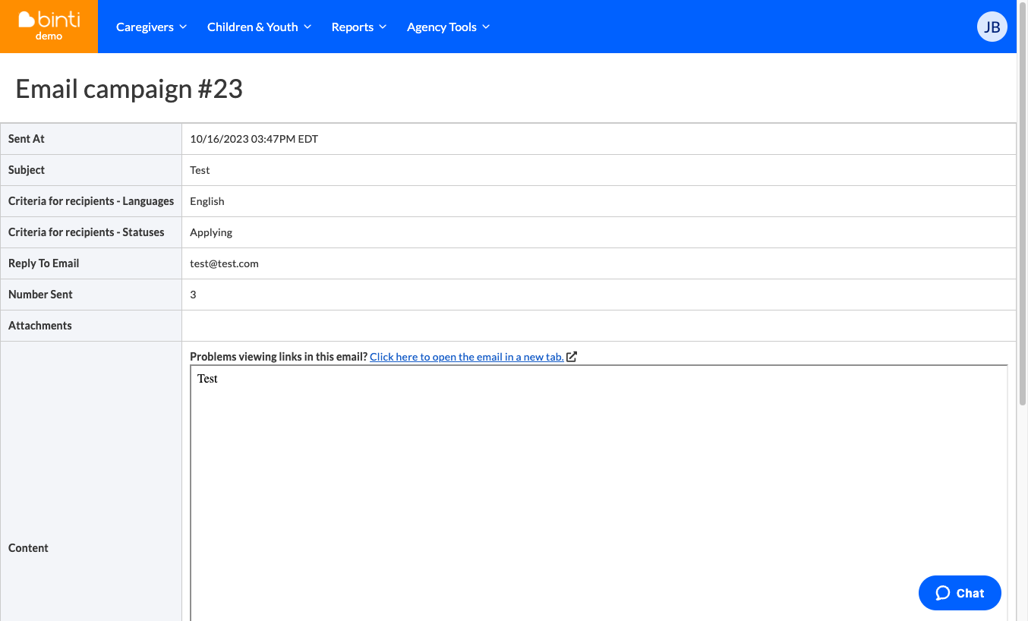Click the link to open email in new tab

[x=467, y=357]
